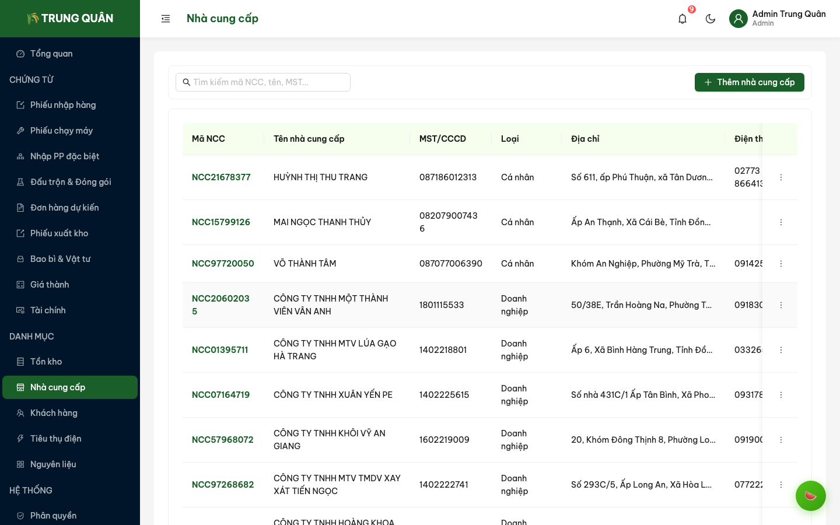Click the watermelon floating chat icon
The image size is (840, 525).
pos(810,496)
